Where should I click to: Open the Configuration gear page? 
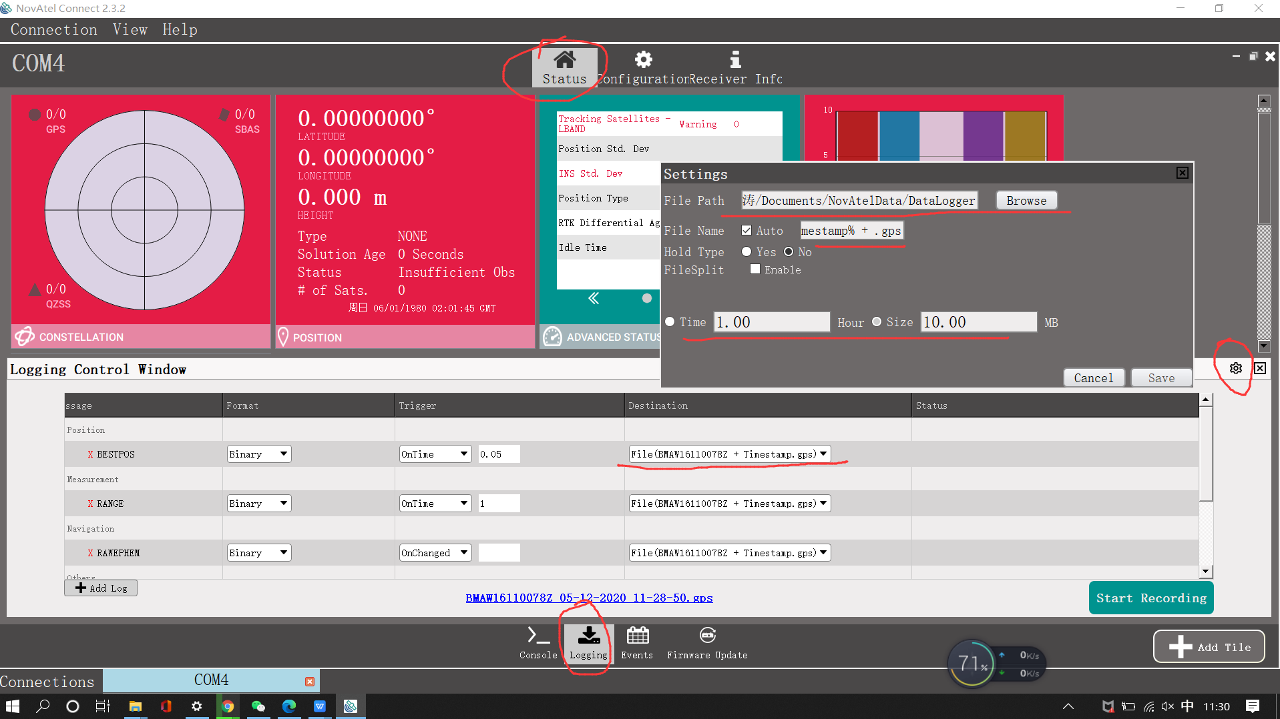(642, 66)
